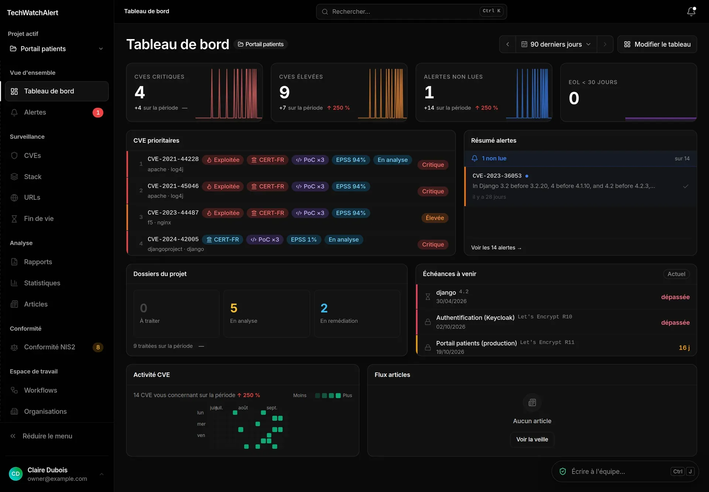Expand the Claire Dubois account menu

click(57, 474)
